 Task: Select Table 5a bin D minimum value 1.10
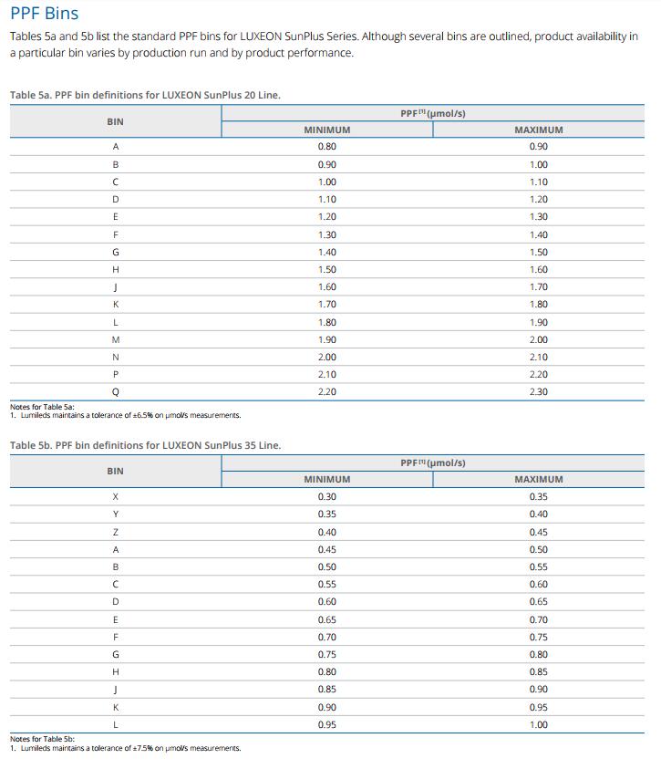point(326,200)
